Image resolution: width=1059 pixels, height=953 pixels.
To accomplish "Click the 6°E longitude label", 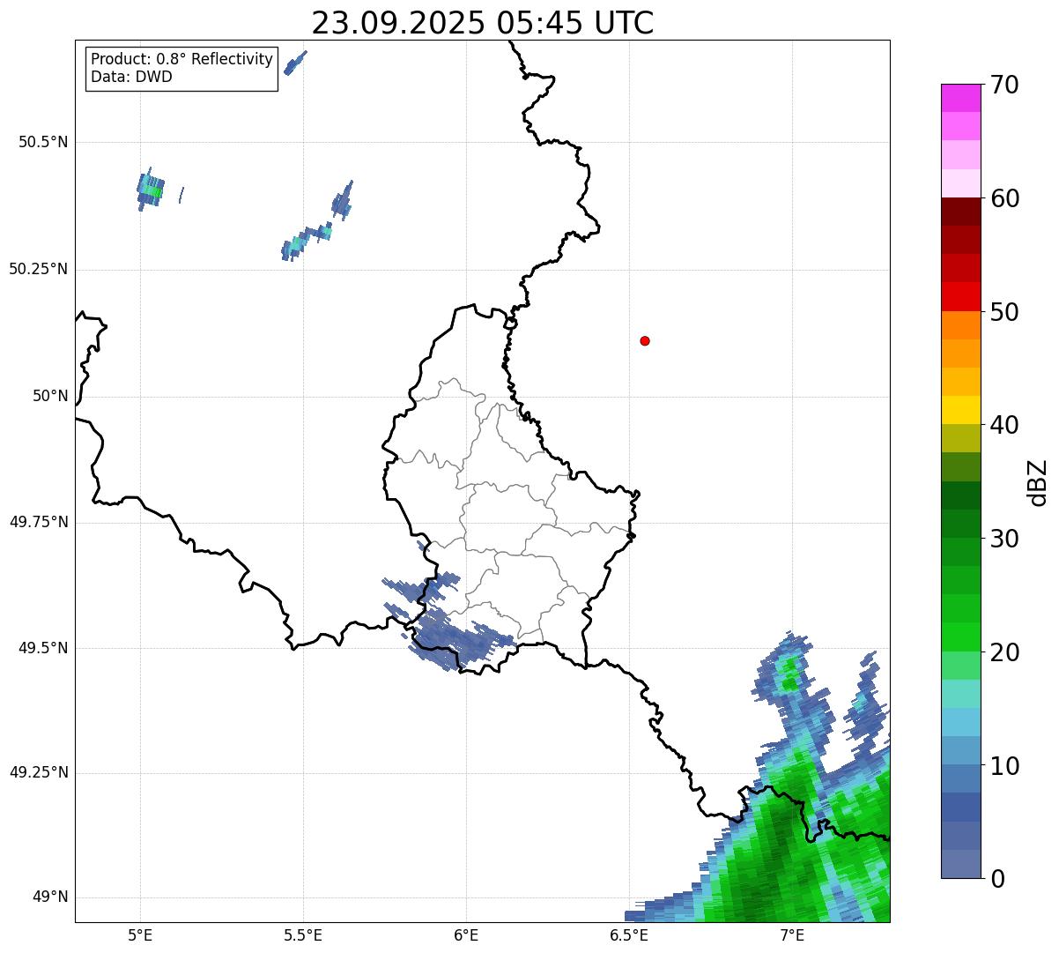I will click(466, 934).
